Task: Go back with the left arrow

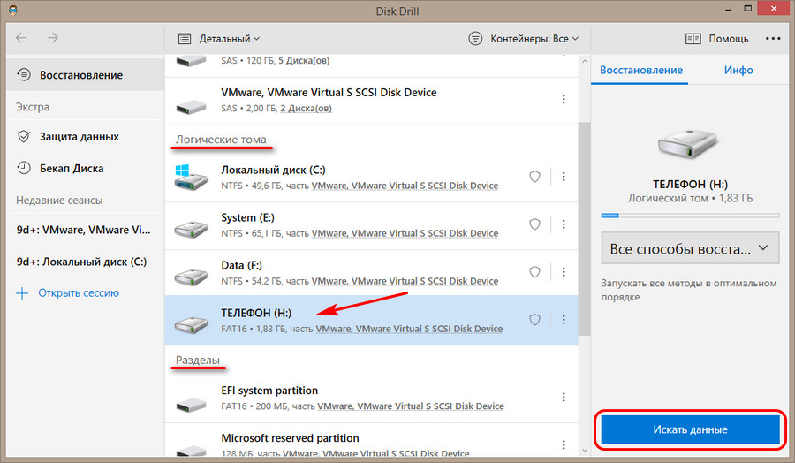Action: (x=21, y=38)
